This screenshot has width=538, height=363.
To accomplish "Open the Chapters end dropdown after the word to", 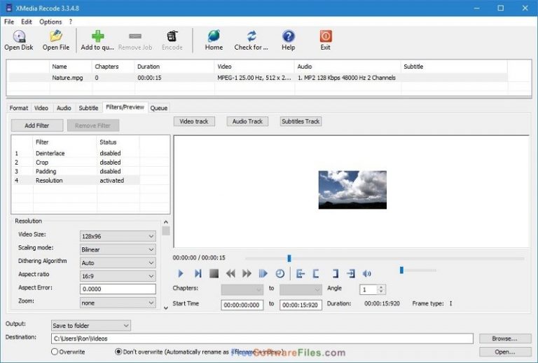I will pyautogui.click(x=301, y=289).
